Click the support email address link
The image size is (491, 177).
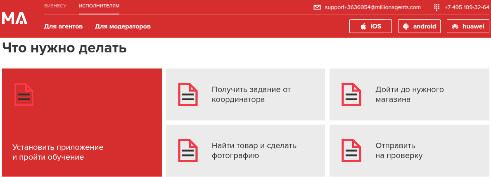[x=372, y=7]
